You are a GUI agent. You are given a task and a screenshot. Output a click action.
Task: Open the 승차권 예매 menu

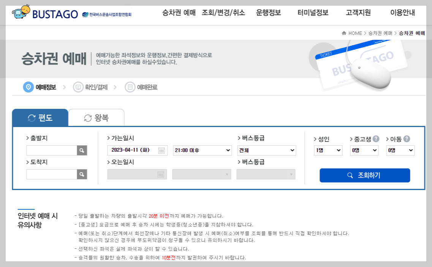click(179, 13)
